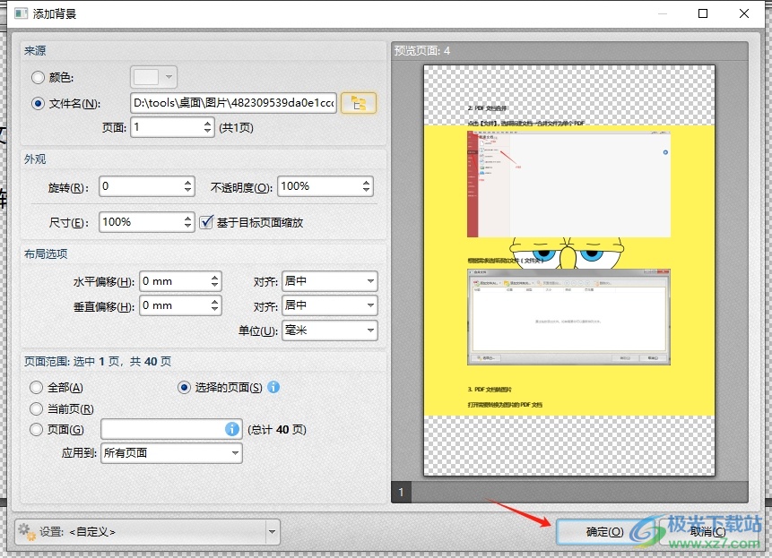Open the vertical 对齐 居中 dropdown
The height and width of the screenshot is (558, 772).
tap(330, 305)
